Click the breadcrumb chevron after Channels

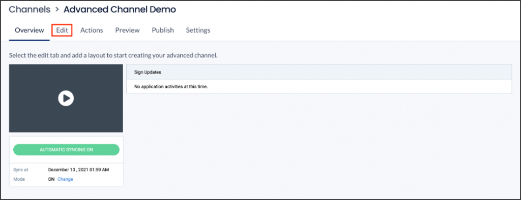57,10
